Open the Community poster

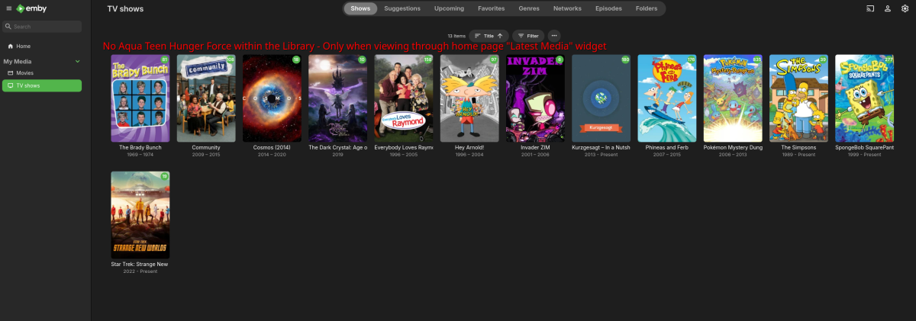206,98
